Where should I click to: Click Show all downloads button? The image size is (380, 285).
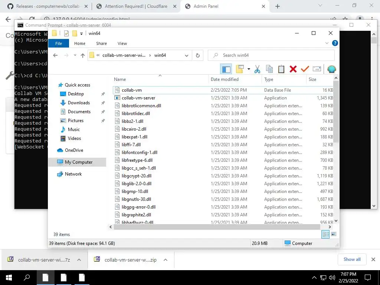[352, 259]
